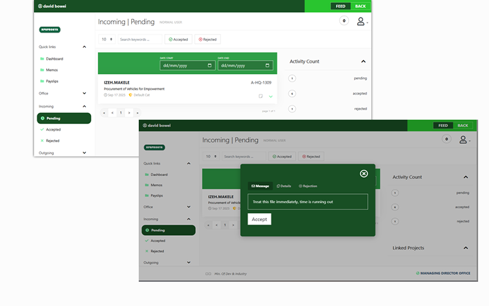The height and width of the screenshot is (306, 489).
Task: Open Date Start calendar picker in back window
Action: click(x=209, y=65)
